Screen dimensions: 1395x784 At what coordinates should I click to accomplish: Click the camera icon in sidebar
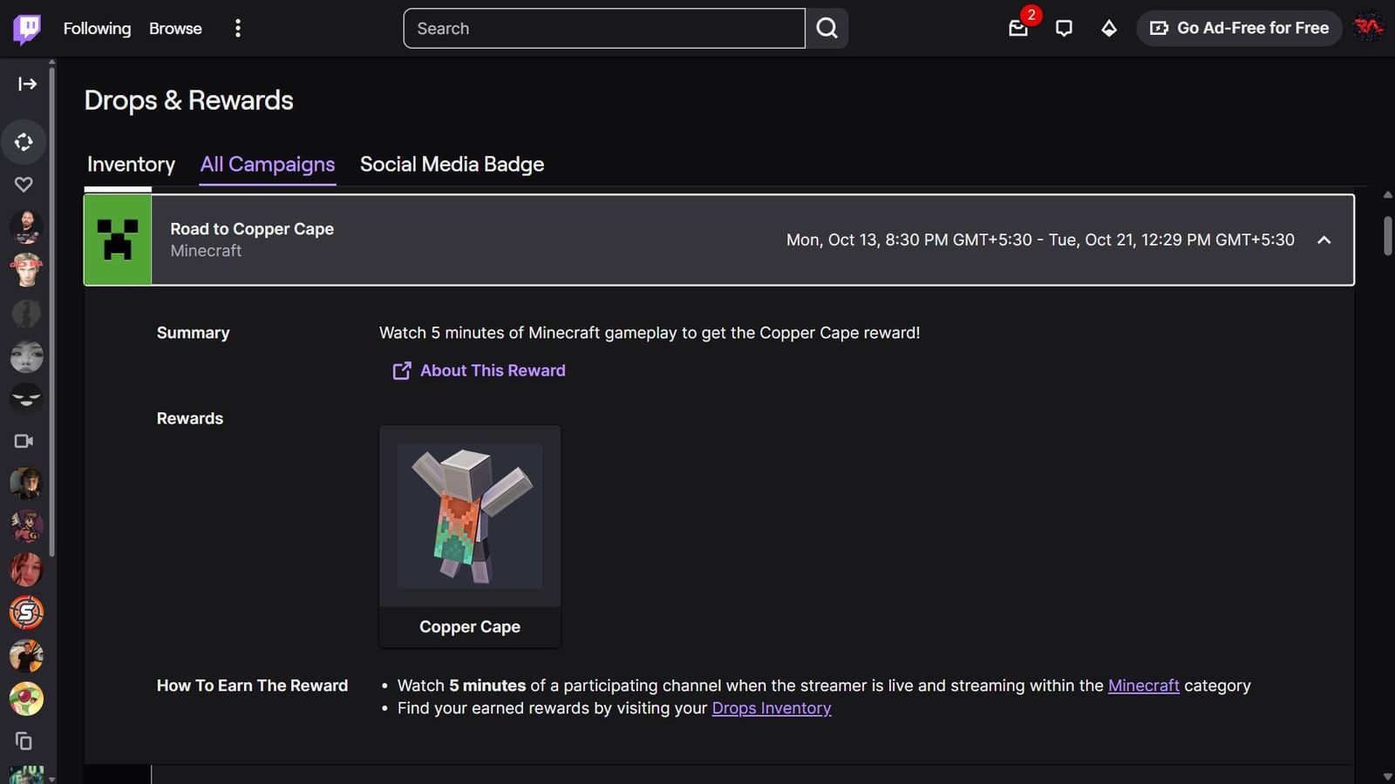tap(24, 441)
